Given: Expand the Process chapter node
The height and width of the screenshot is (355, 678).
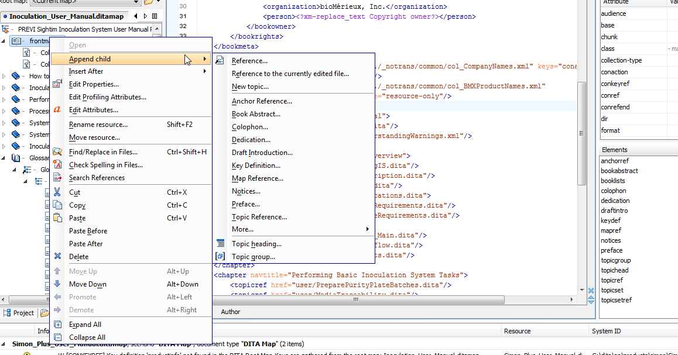Looking at the screenshot, I should pos(4,111).
